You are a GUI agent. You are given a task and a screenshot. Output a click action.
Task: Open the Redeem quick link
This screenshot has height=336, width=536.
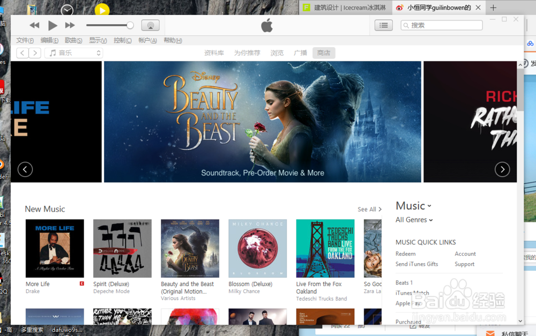click(405, 253)
